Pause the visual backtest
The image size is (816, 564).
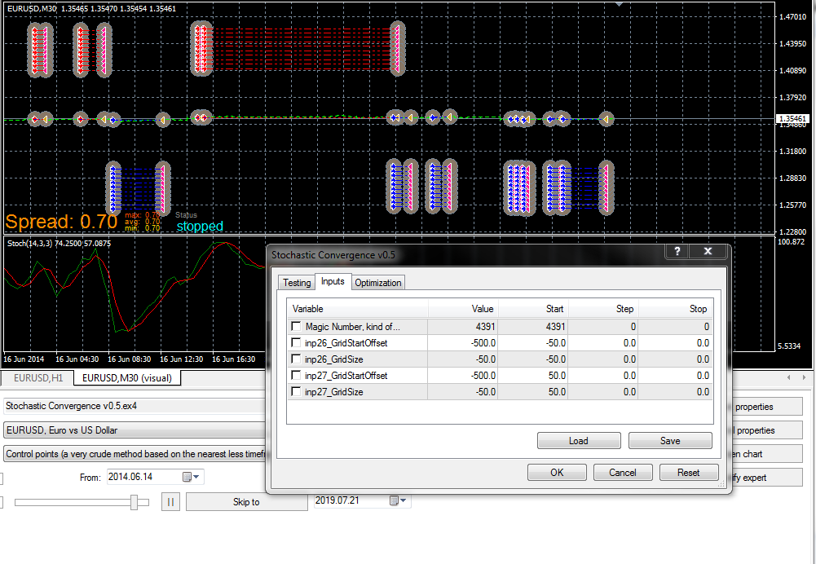tap(170, 502)
